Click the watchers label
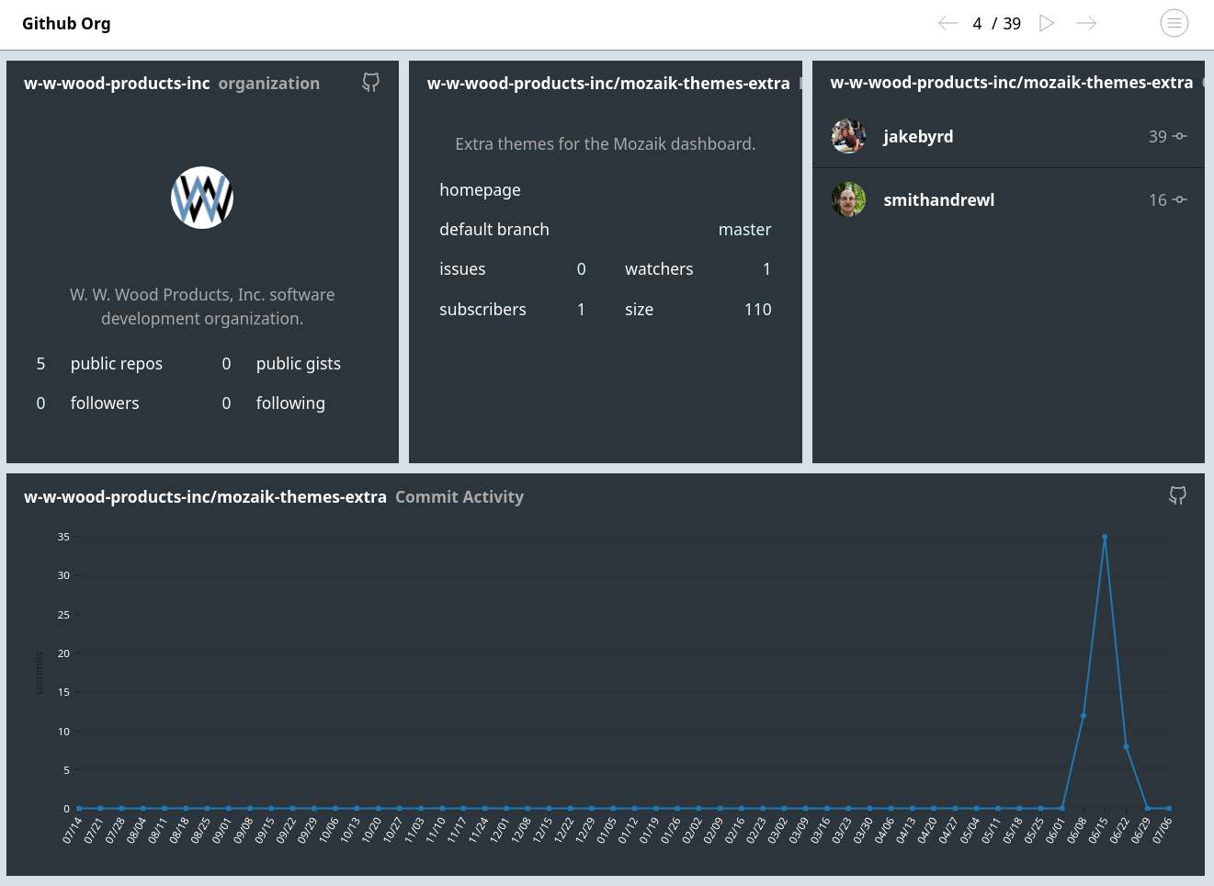 click(659, 268)
